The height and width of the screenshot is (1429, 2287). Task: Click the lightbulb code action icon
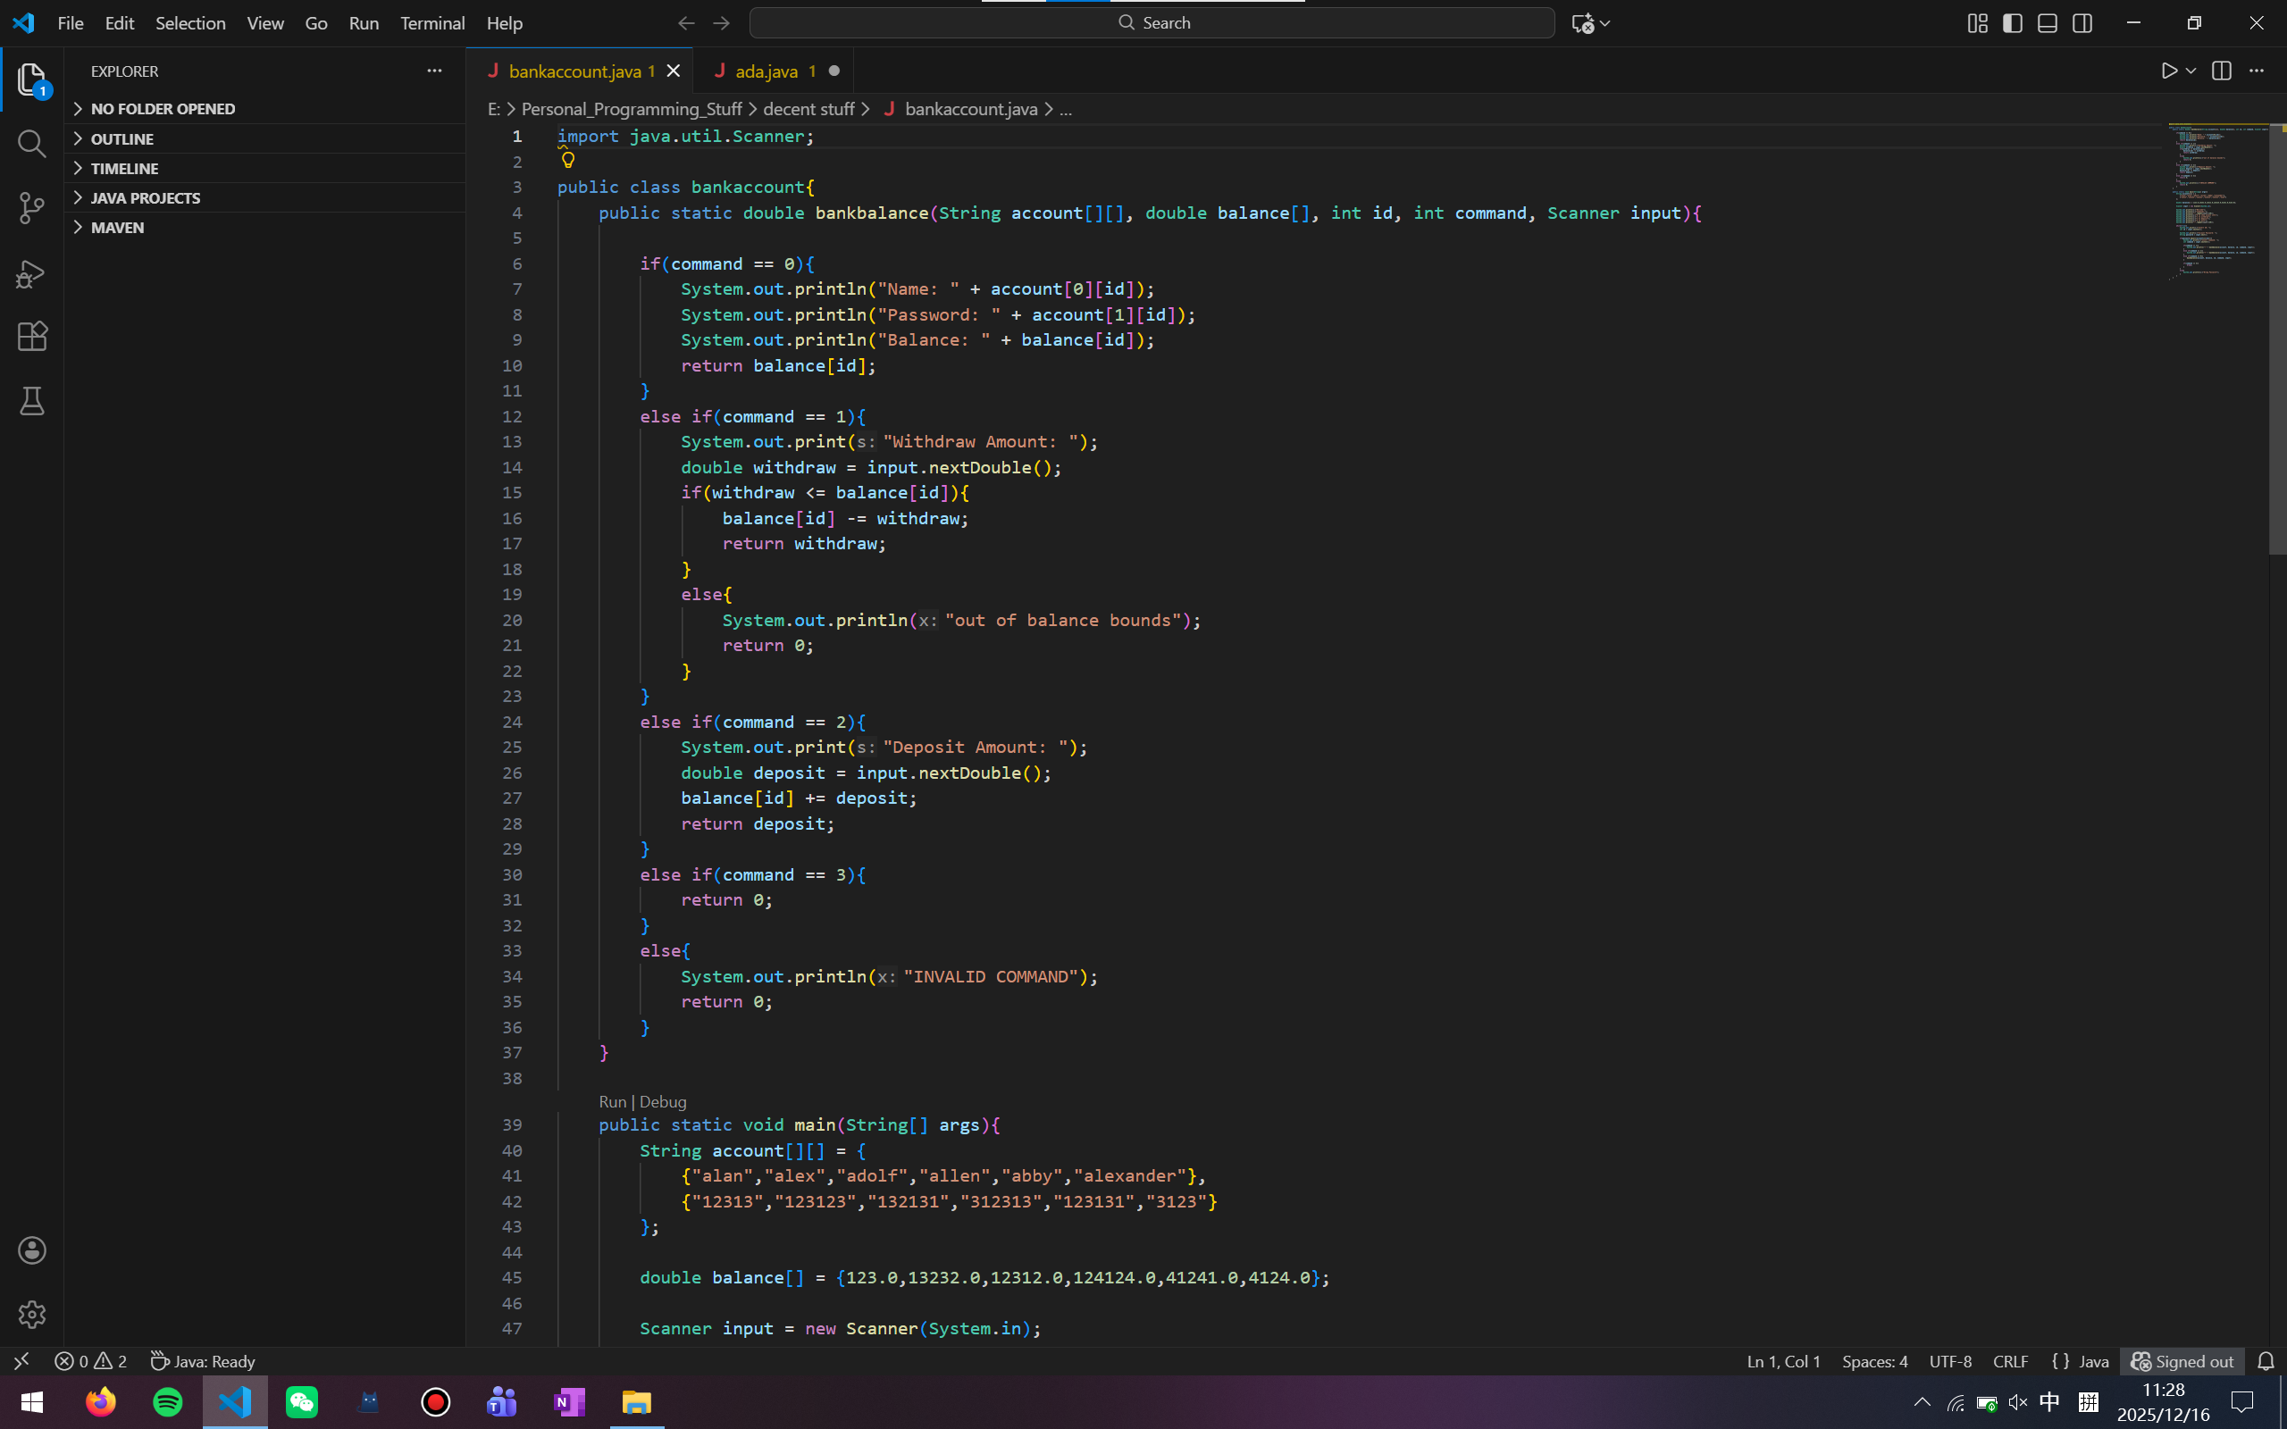click(568, 160)
